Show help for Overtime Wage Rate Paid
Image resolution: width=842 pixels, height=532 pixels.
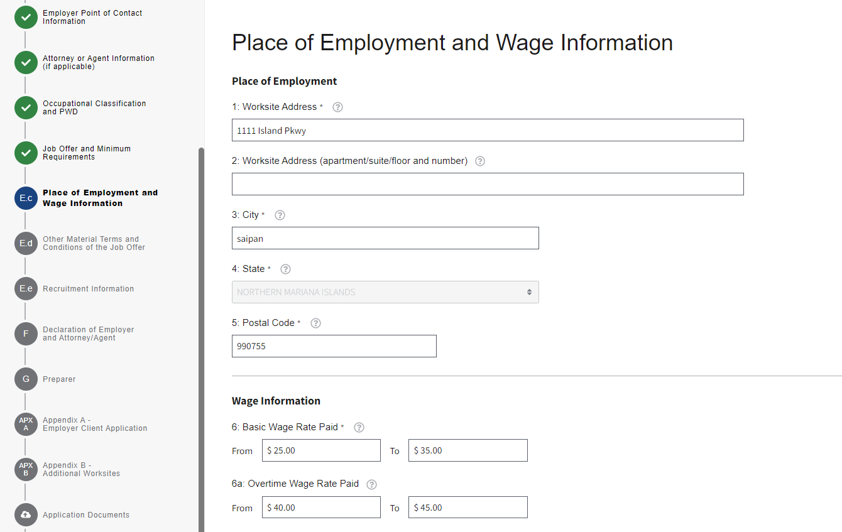tap(371, 484)
